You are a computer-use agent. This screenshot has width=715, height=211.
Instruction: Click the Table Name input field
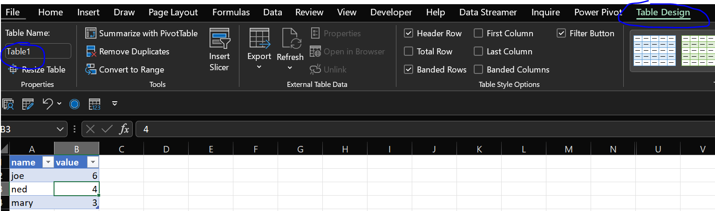click(38, 51)
